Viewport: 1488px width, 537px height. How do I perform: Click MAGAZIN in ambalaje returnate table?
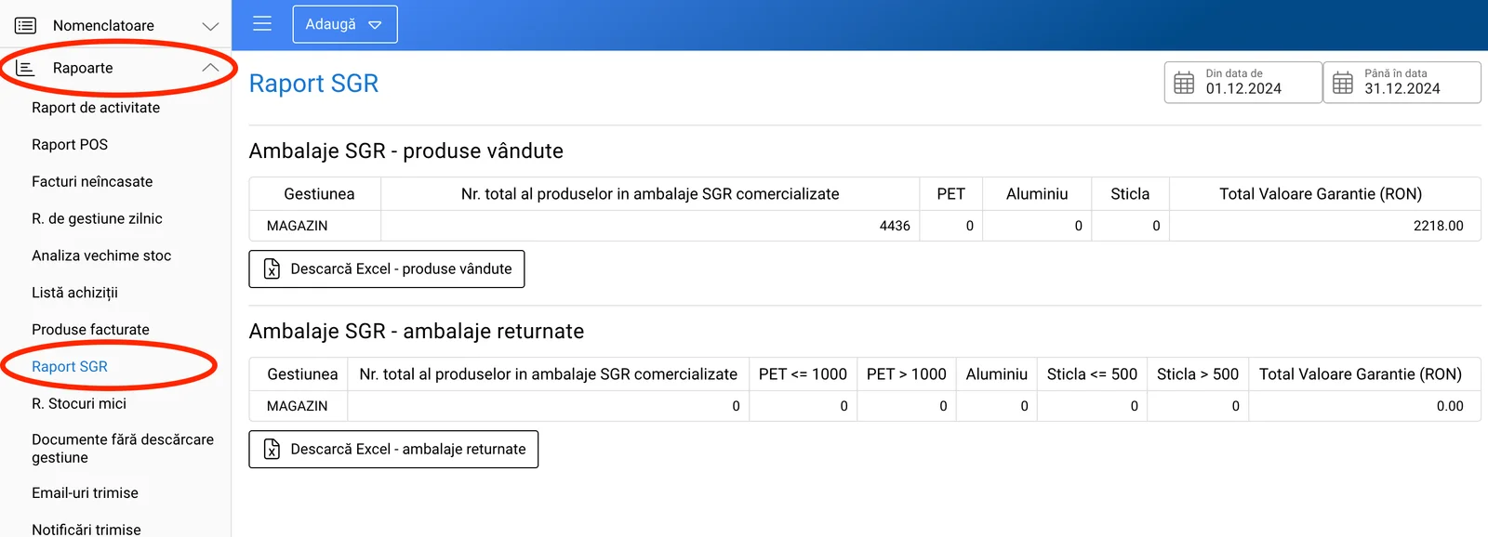[x=297, y=406]
